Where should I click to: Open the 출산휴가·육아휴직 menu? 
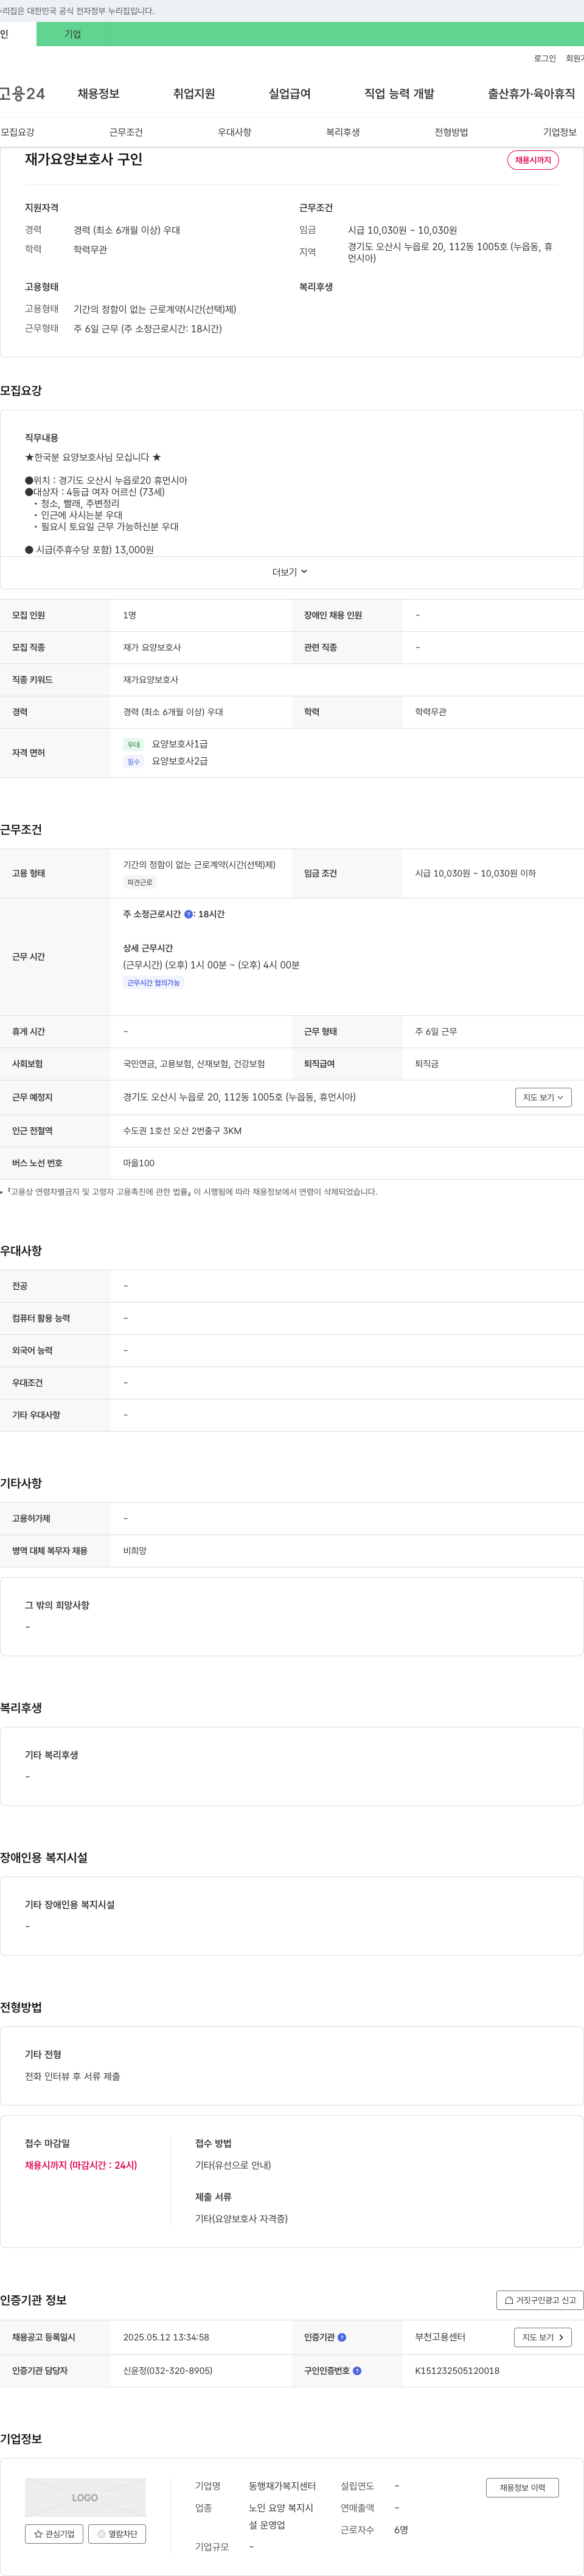(x=531, y=94)
